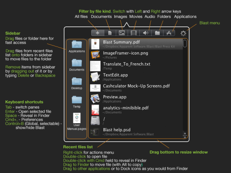Open Temp folder in sidebar
The image size is (231, 173).
point(77,102)
